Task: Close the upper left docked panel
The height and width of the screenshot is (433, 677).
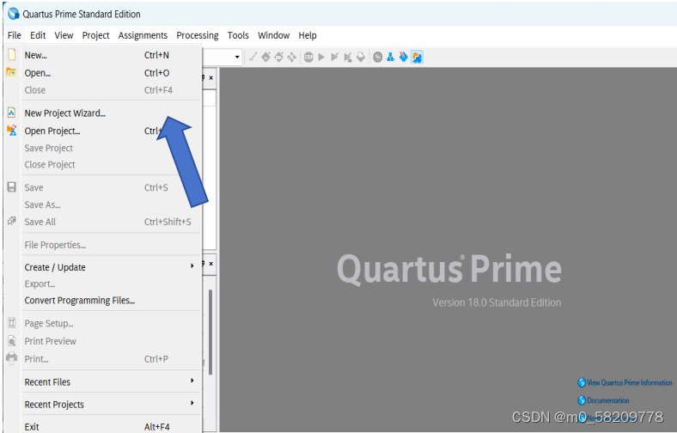Action: (210, 77)
